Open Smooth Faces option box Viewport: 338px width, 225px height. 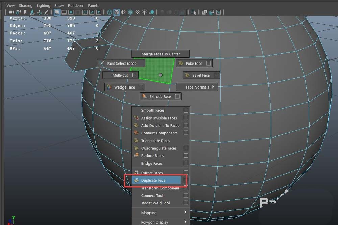point(186,110)
